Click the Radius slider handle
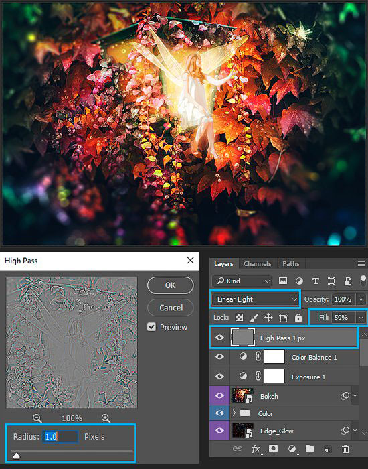368x469 pixels. pos(17,456)
